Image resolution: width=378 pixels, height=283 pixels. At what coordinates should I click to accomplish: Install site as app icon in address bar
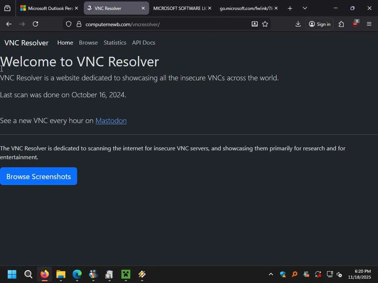tap(255, 24)
